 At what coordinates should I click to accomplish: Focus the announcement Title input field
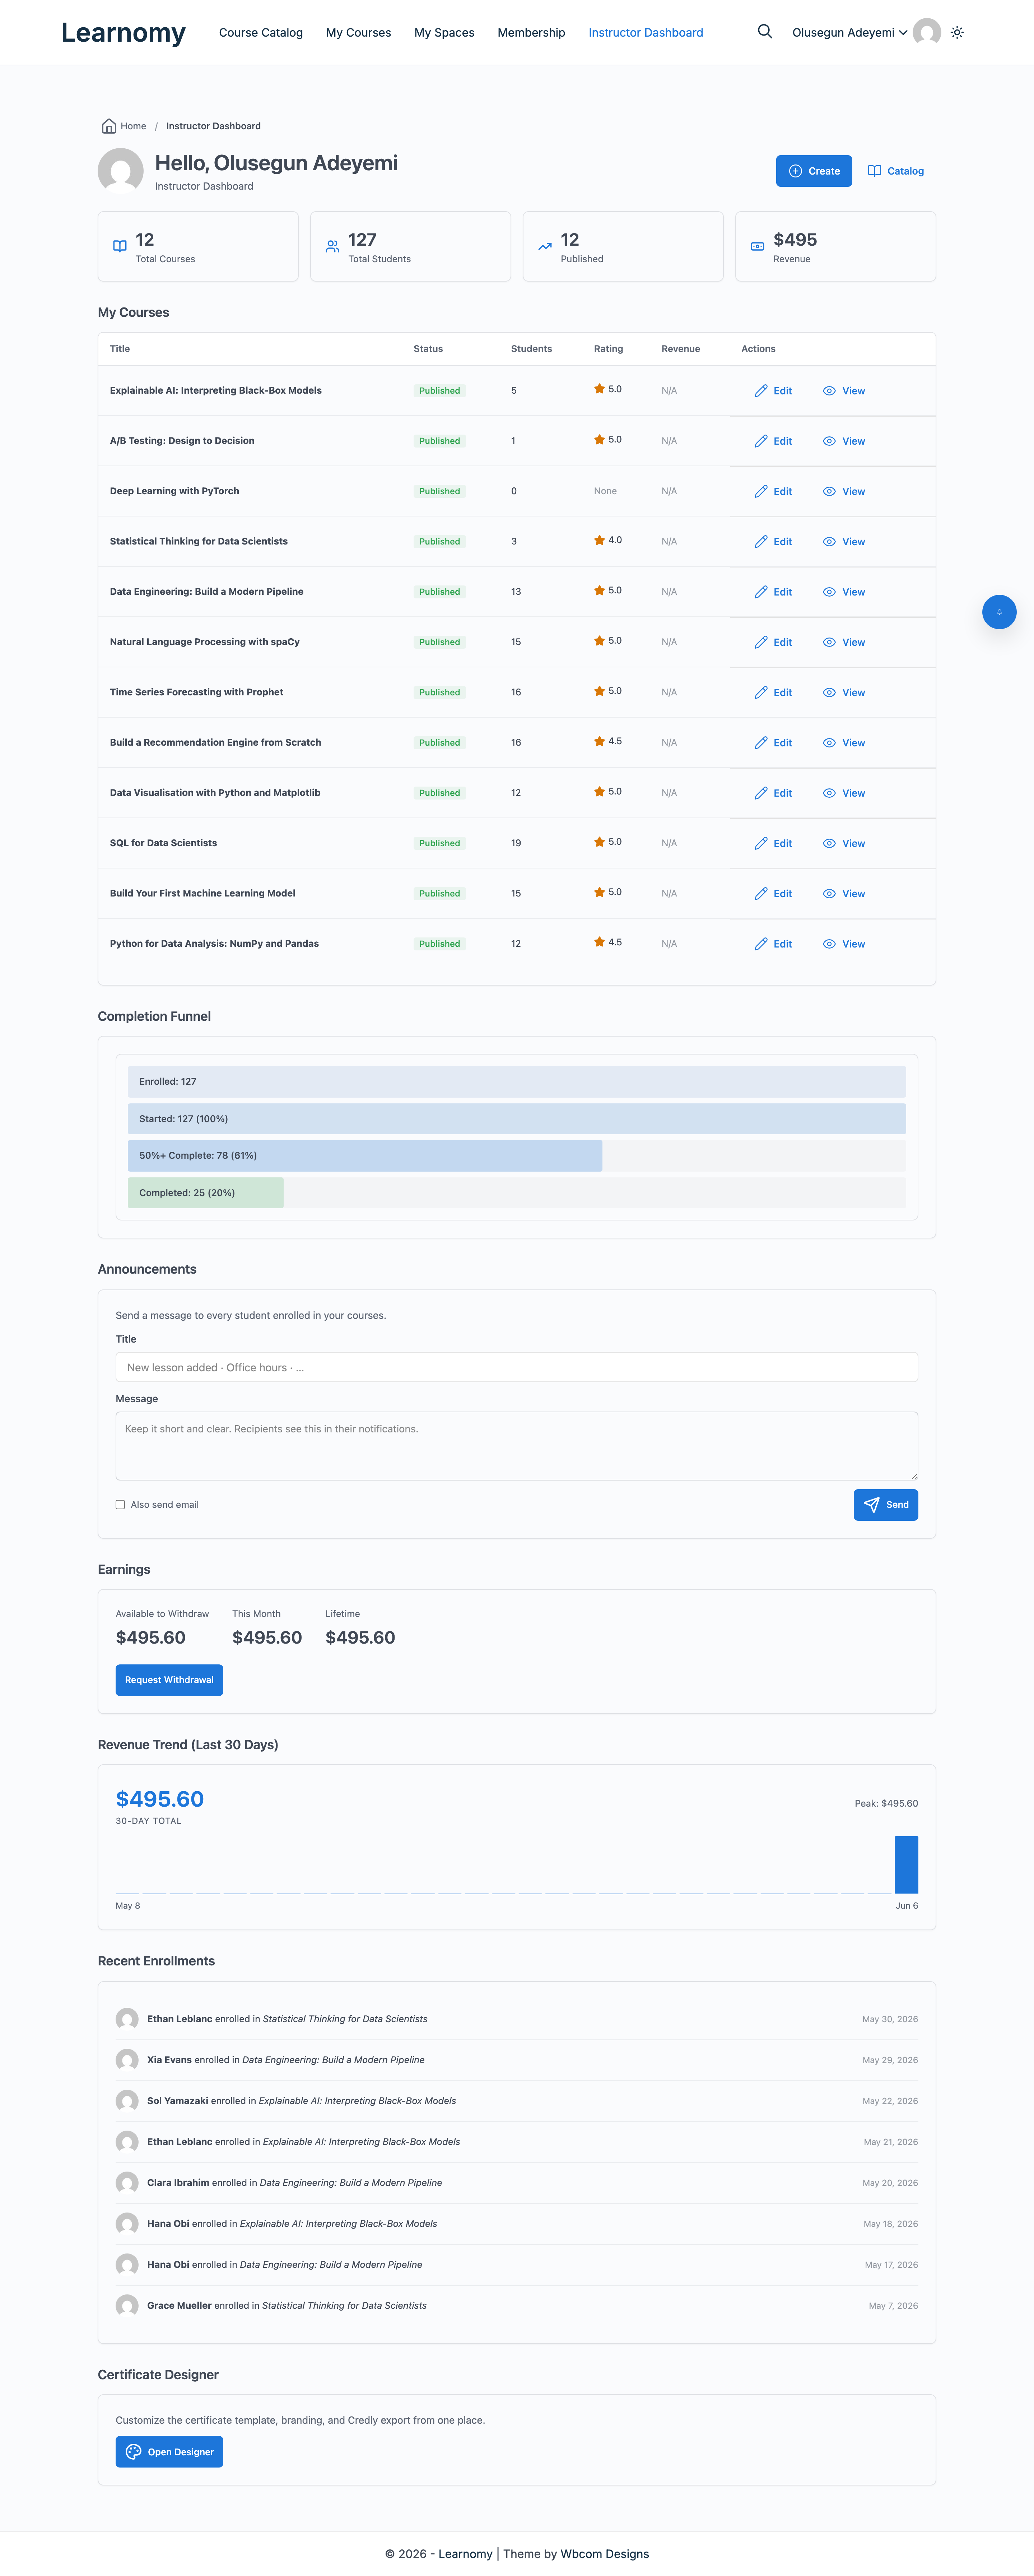517,1367
